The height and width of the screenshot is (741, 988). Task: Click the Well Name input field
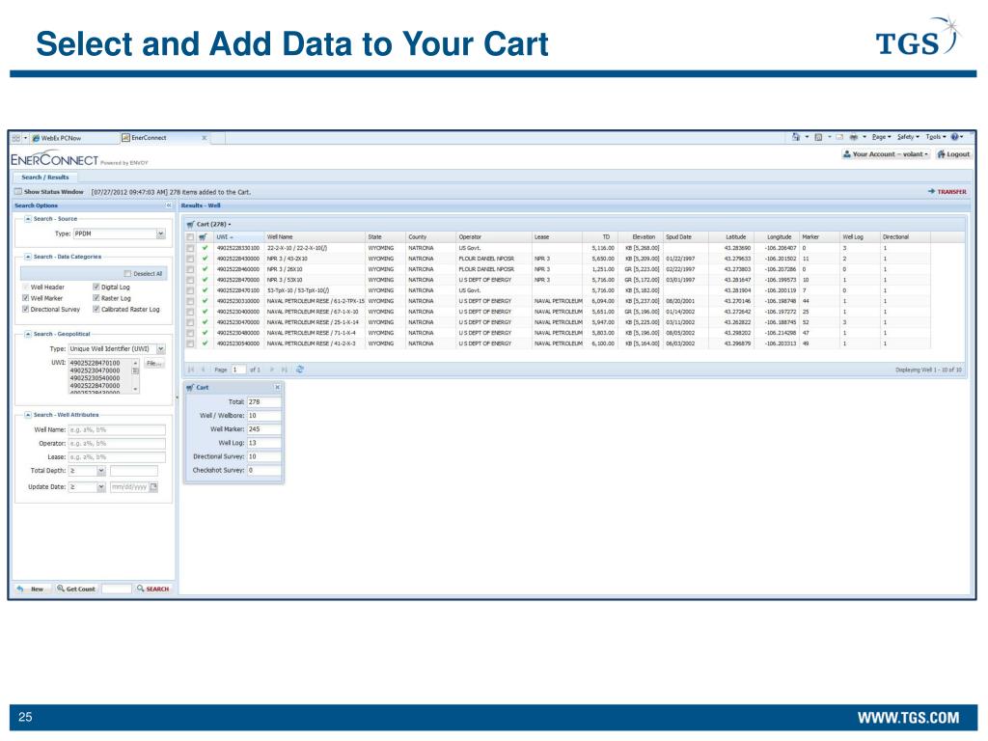117,430
